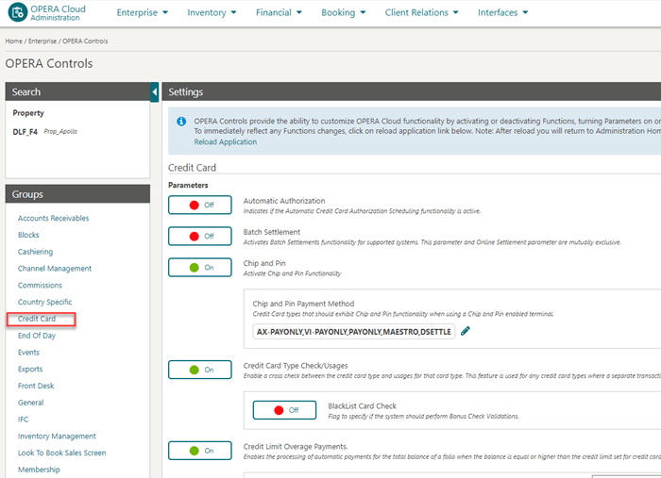661x478 pixels.
Task: Click the Groups panel header
Action: point(77,194)
